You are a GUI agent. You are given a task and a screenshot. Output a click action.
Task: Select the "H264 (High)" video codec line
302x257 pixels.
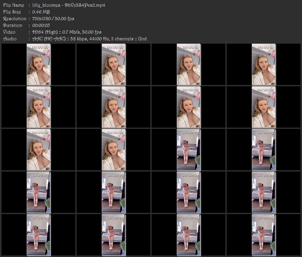tap(67, 32)
